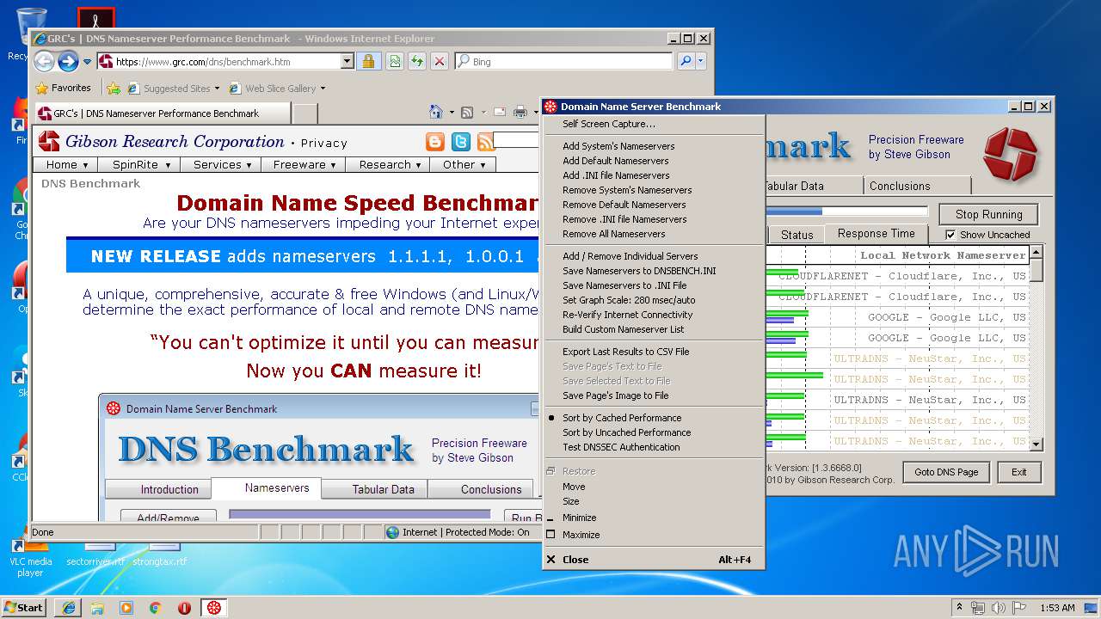
Task: Open Windows Explorer folder icon on taskbar
Action: click(97, 608)
